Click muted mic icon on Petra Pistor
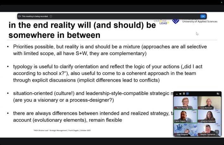 coord(176,108)
